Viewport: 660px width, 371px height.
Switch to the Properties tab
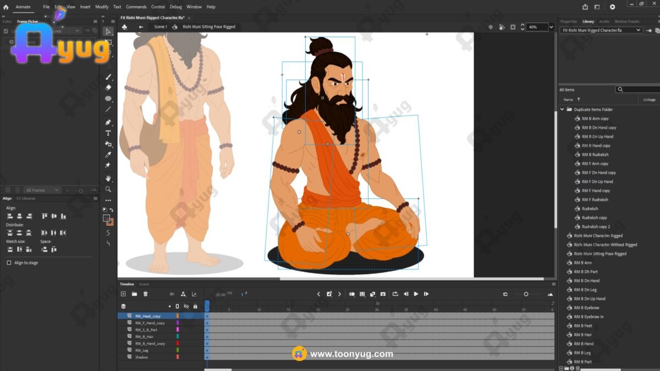[x=568, y=21]
